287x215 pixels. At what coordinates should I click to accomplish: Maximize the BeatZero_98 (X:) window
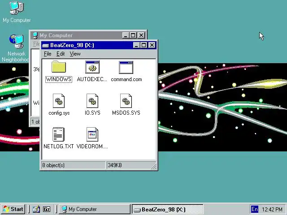click(143, 45)
